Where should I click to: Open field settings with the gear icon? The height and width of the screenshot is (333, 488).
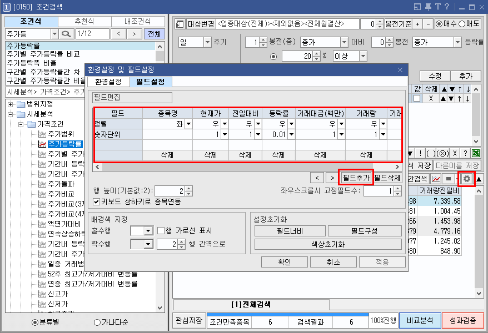466,178
